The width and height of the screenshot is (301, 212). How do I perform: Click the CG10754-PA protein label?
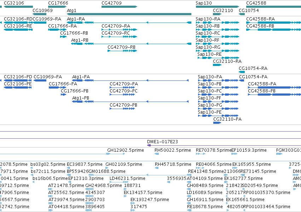[253, 77]
